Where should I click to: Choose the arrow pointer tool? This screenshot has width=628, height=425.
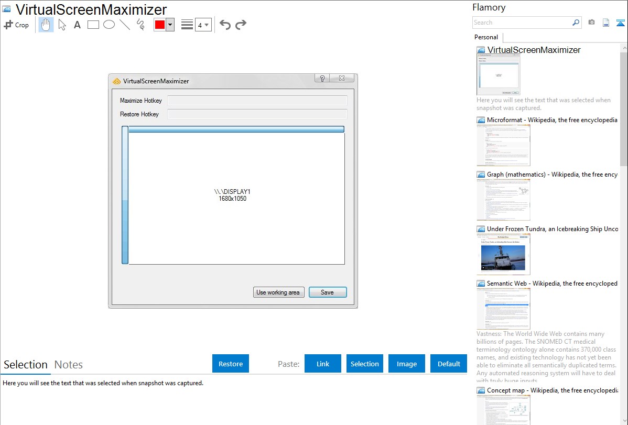[62, 25]
